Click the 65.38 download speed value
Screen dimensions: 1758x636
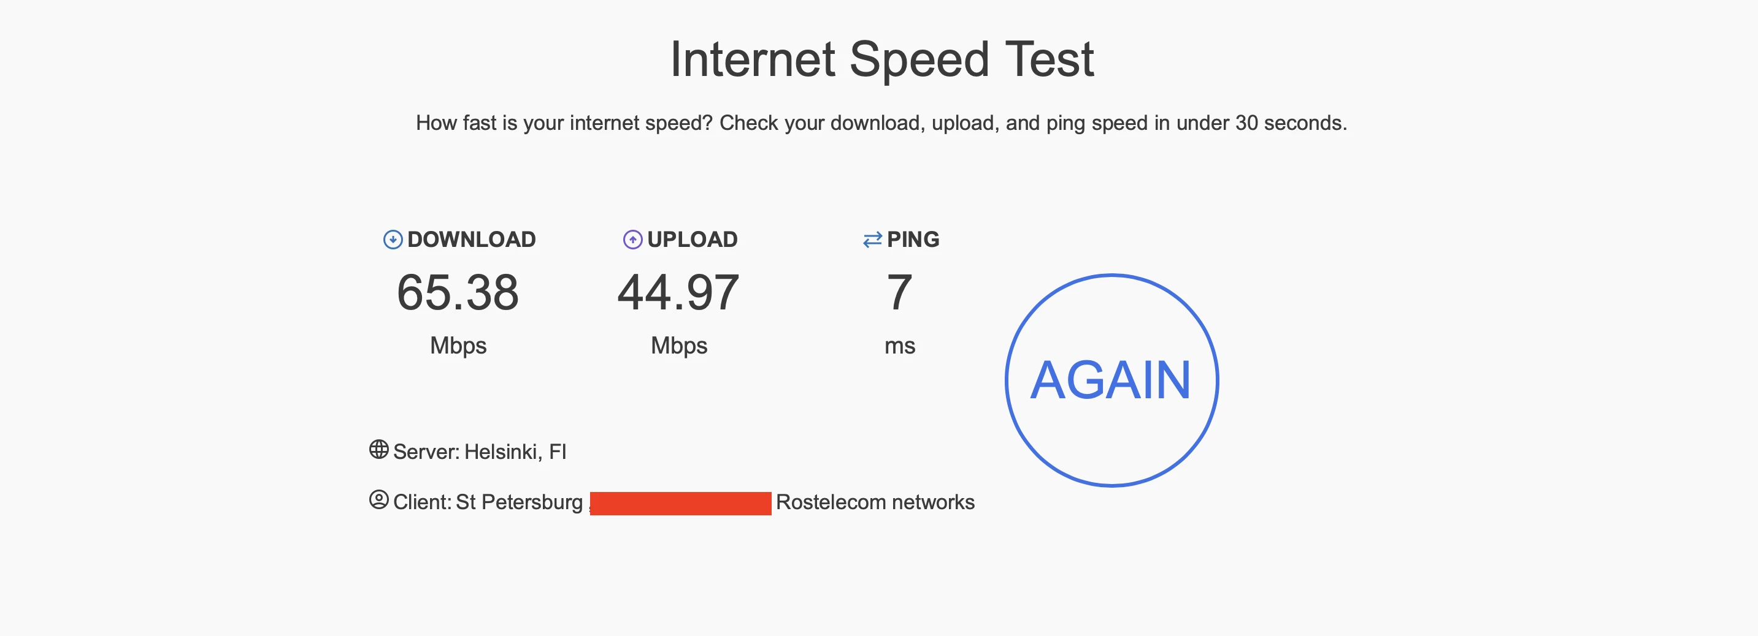(458, 292)
